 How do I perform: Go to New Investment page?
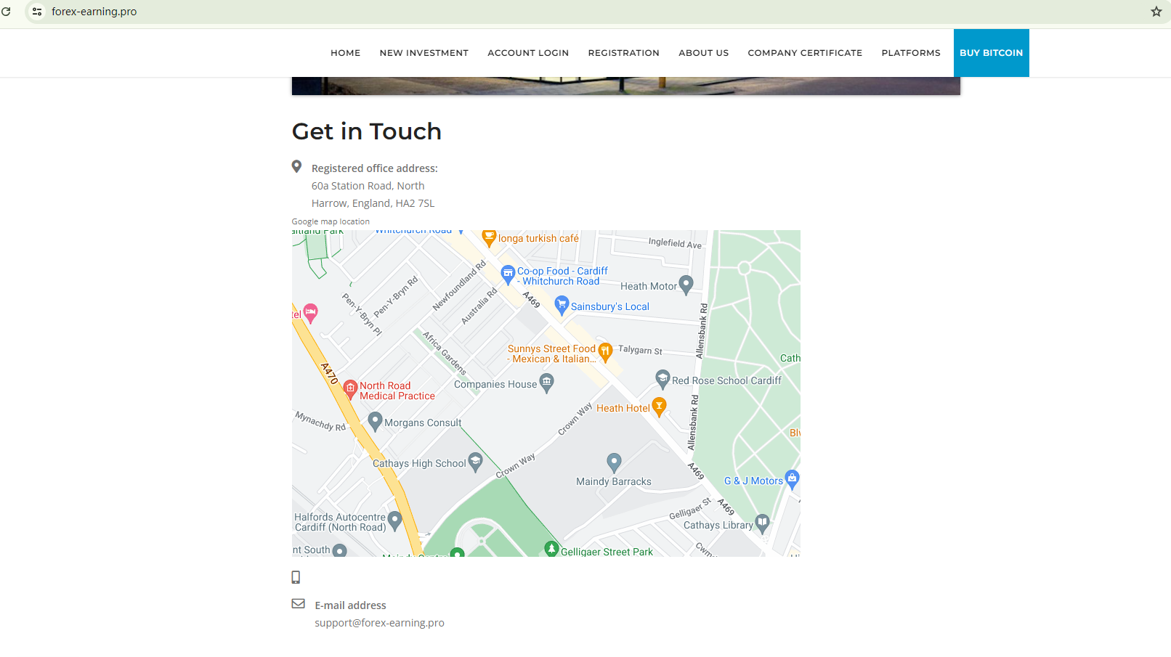(x=424, y=53)
